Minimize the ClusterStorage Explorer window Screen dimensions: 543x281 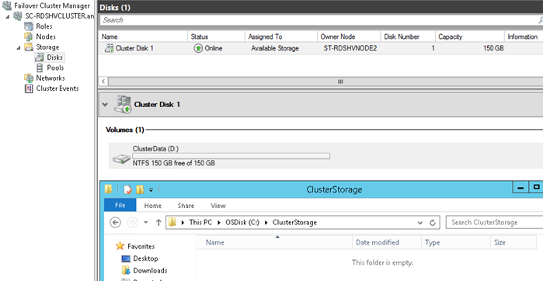[x=520, y=188]
